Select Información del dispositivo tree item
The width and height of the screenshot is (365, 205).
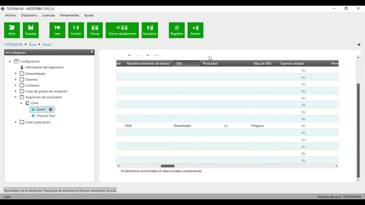pos(44,67)
